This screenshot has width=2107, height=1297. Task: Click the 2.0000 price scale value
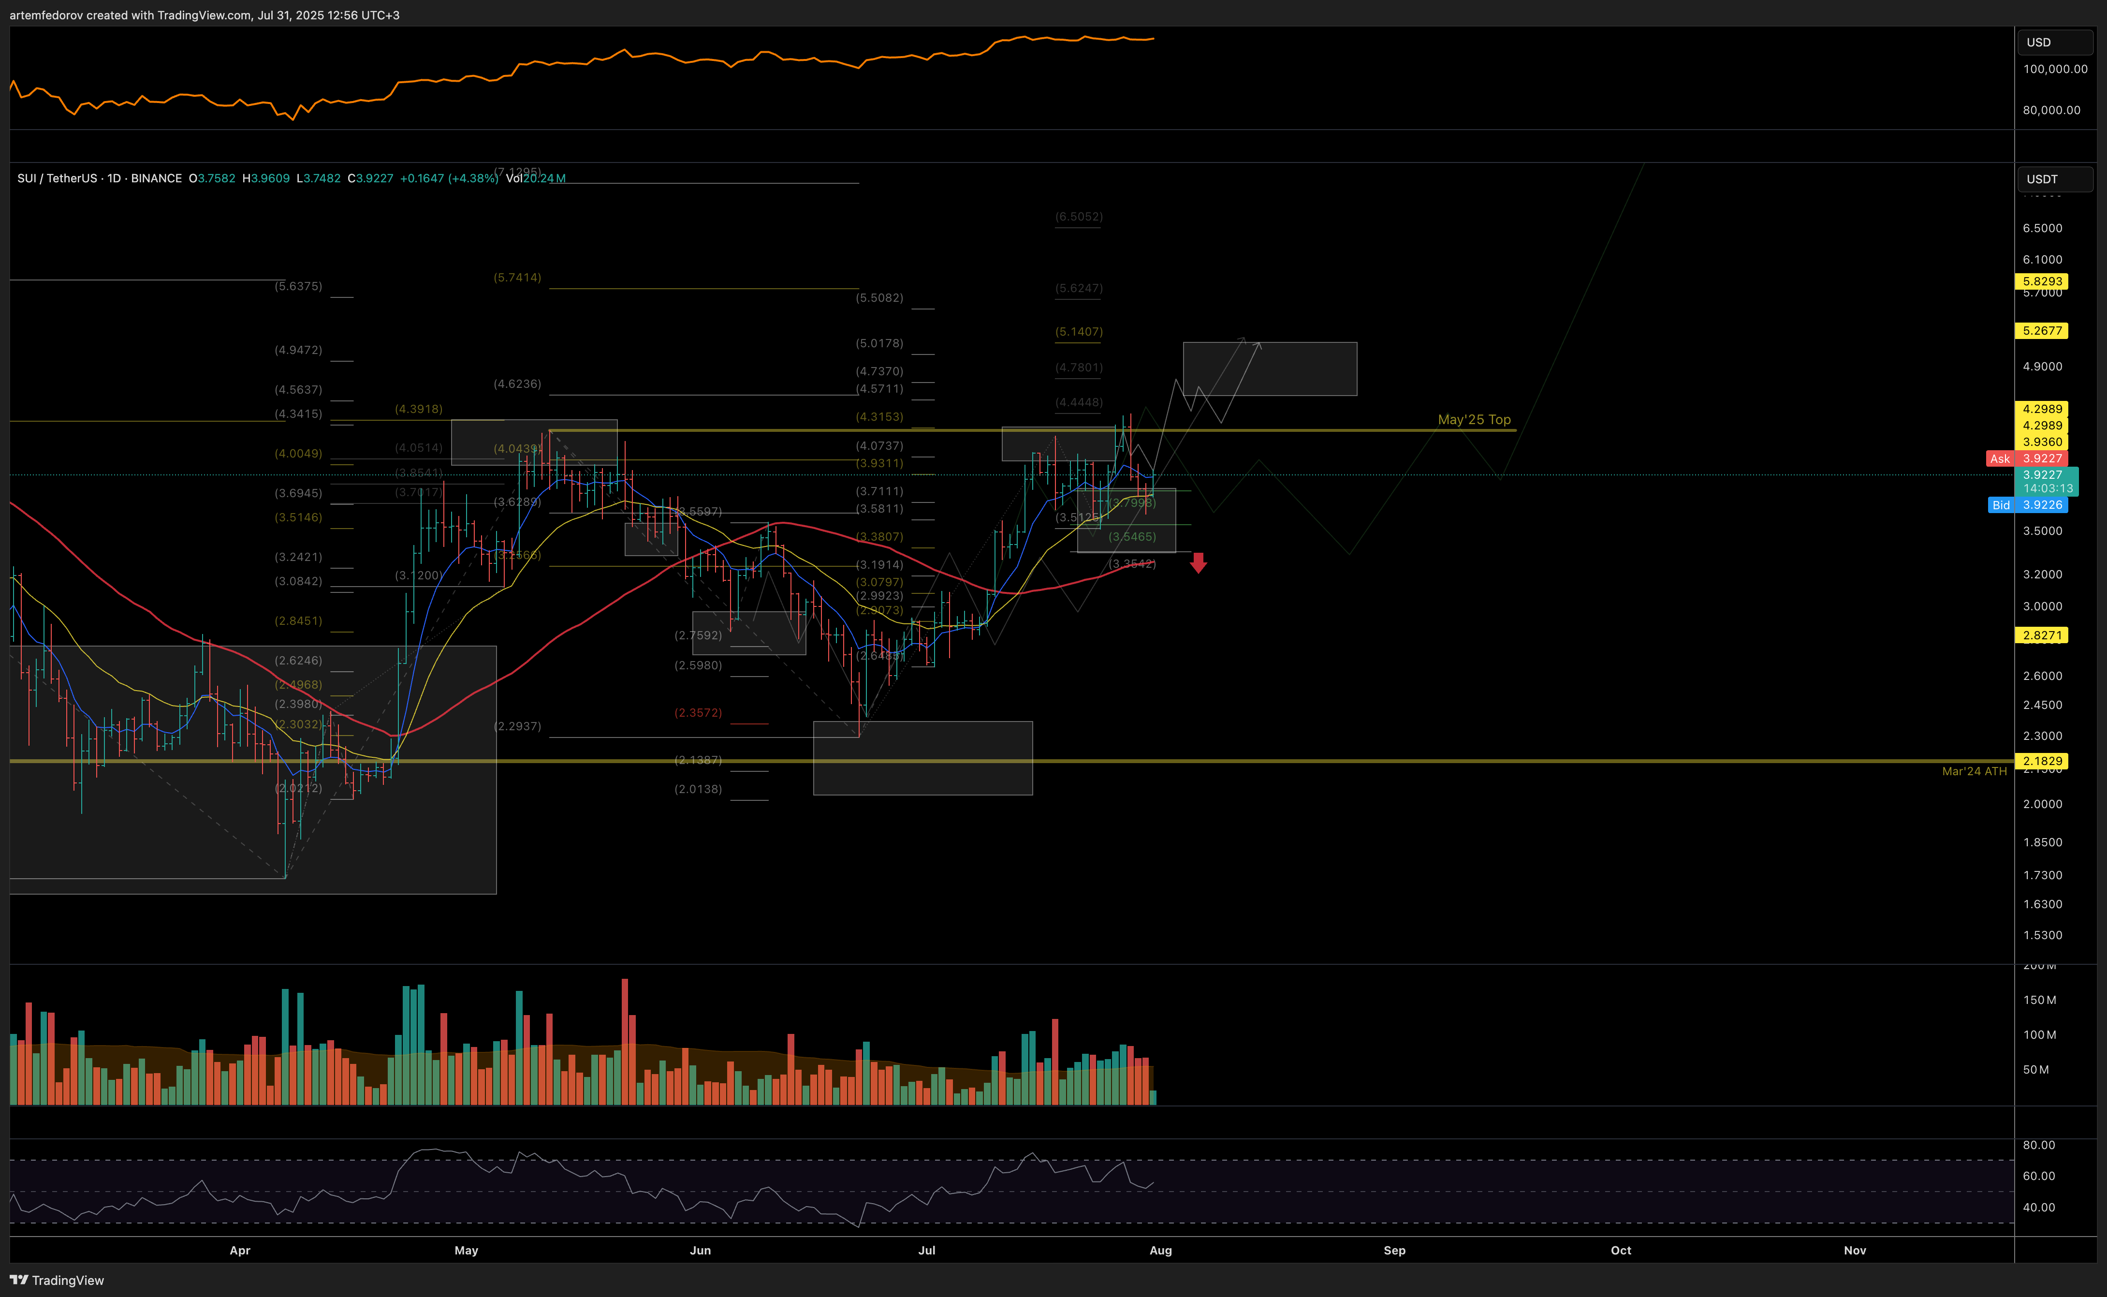click(2043, 805)
